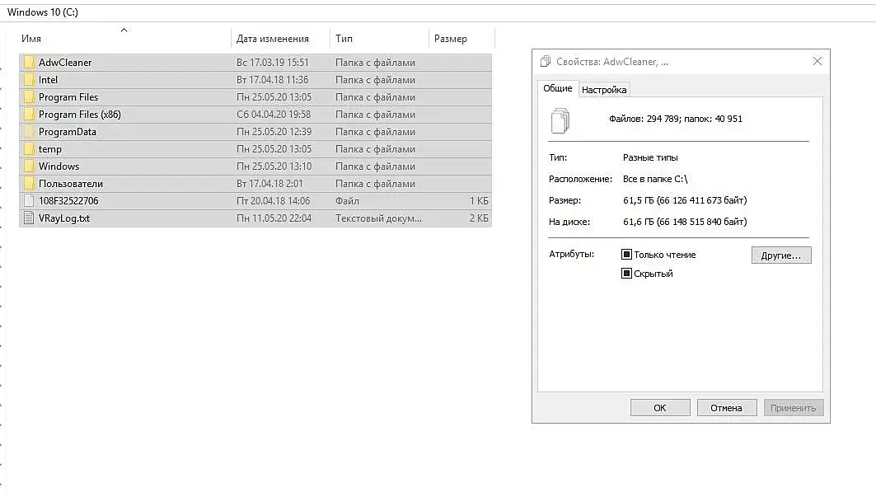Select the Program Files (x86) name
Screen dimensions: 876x492
coord(79,114)
